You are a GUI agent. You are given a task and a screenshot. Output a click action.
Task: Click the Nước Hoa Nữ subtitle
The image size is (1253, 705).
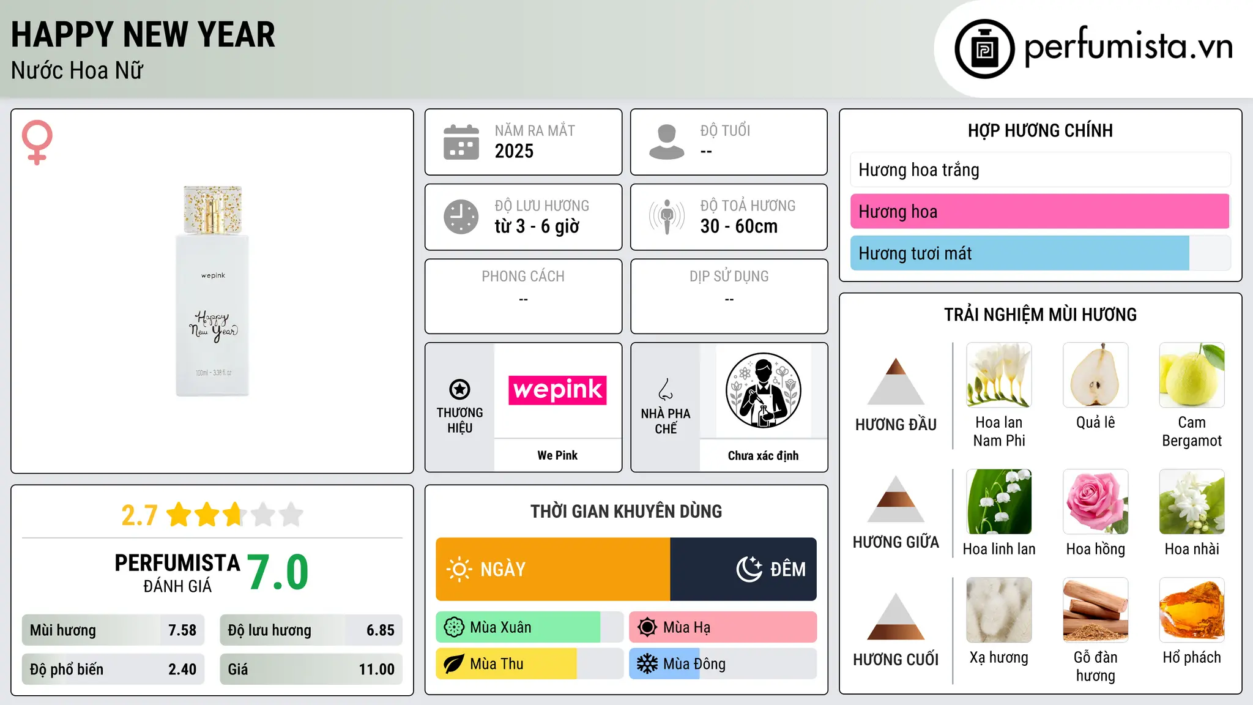pos(77,70)
